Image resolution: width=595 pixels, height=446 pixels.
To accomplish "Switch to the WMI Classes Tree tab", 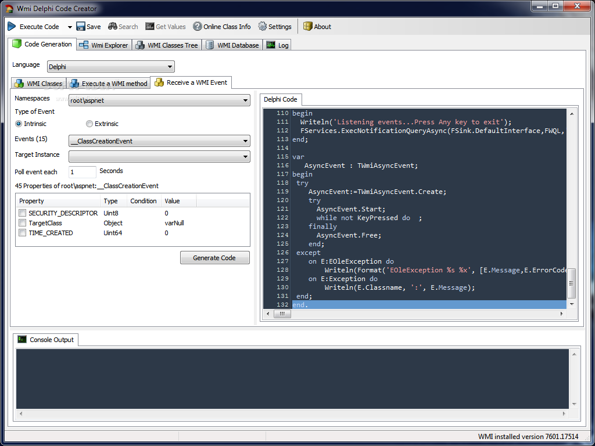I will 167,45.
